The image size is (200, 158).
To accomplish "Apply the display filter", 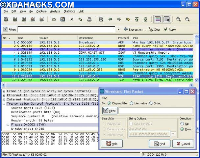I will [x=170, y=30].
